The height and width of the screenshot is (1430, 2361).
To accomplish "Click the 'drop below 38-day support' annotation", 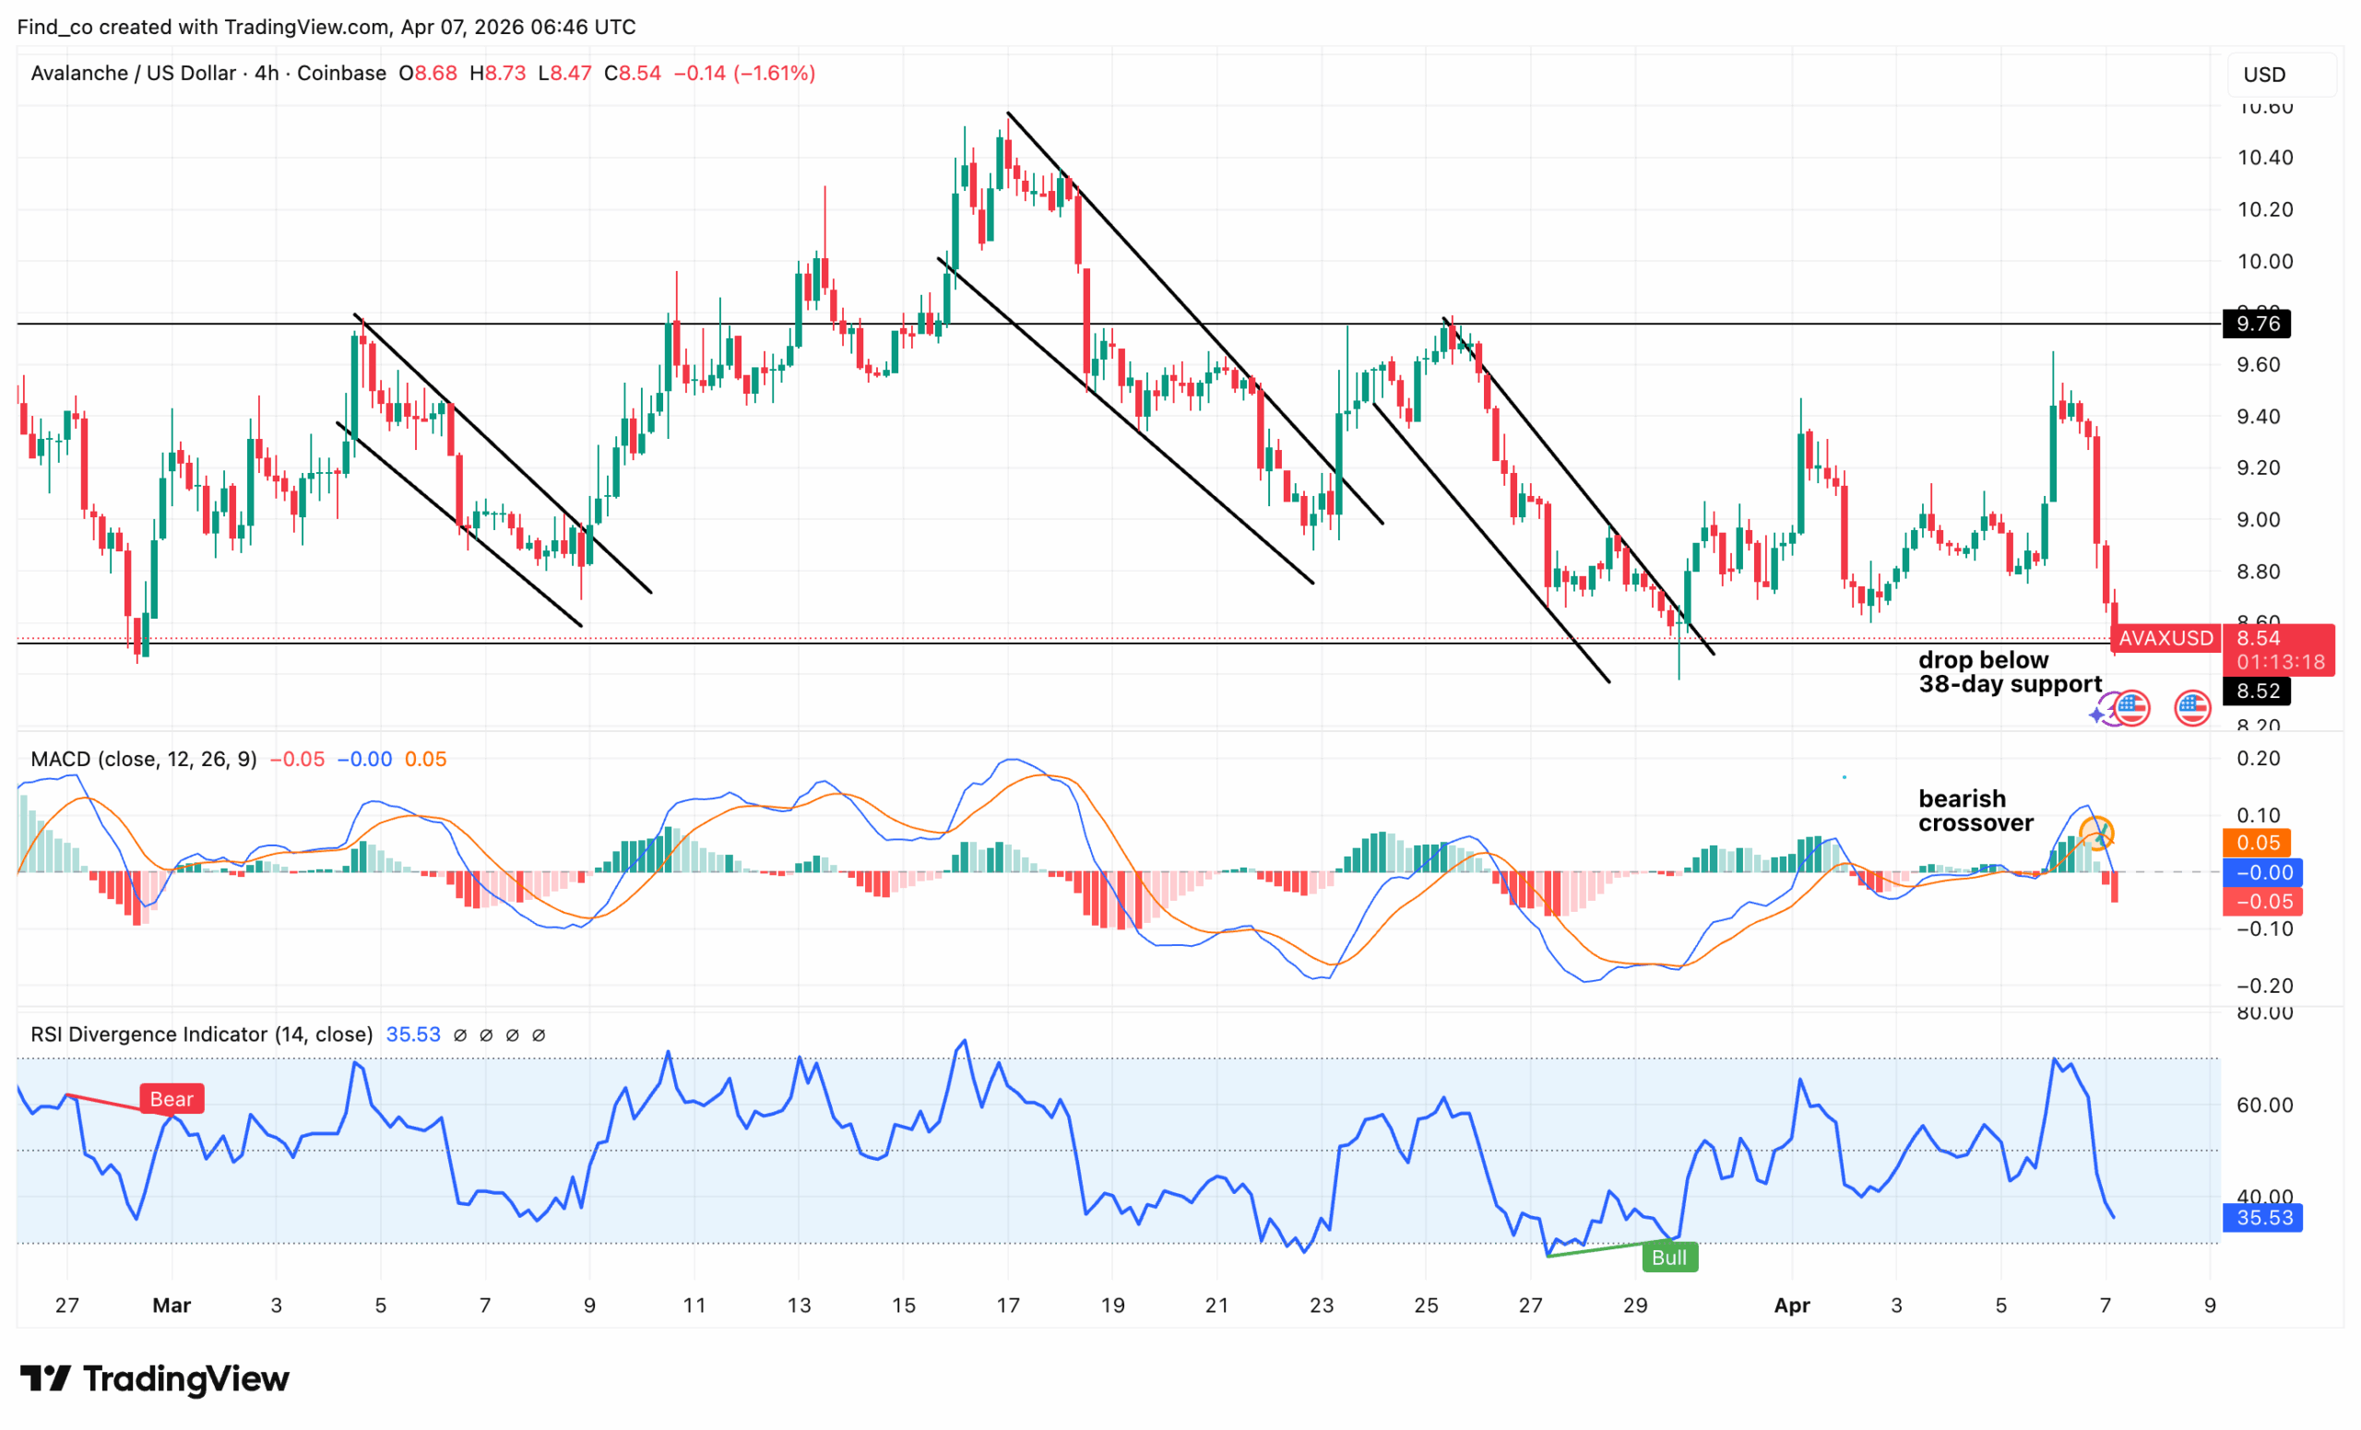I will pyautogui.click(x=2010, y=672).
